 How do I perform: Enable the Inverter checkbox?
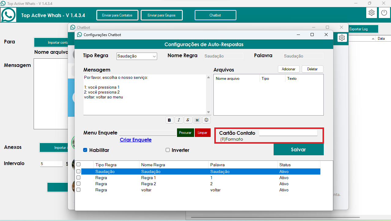pos(168,150)
